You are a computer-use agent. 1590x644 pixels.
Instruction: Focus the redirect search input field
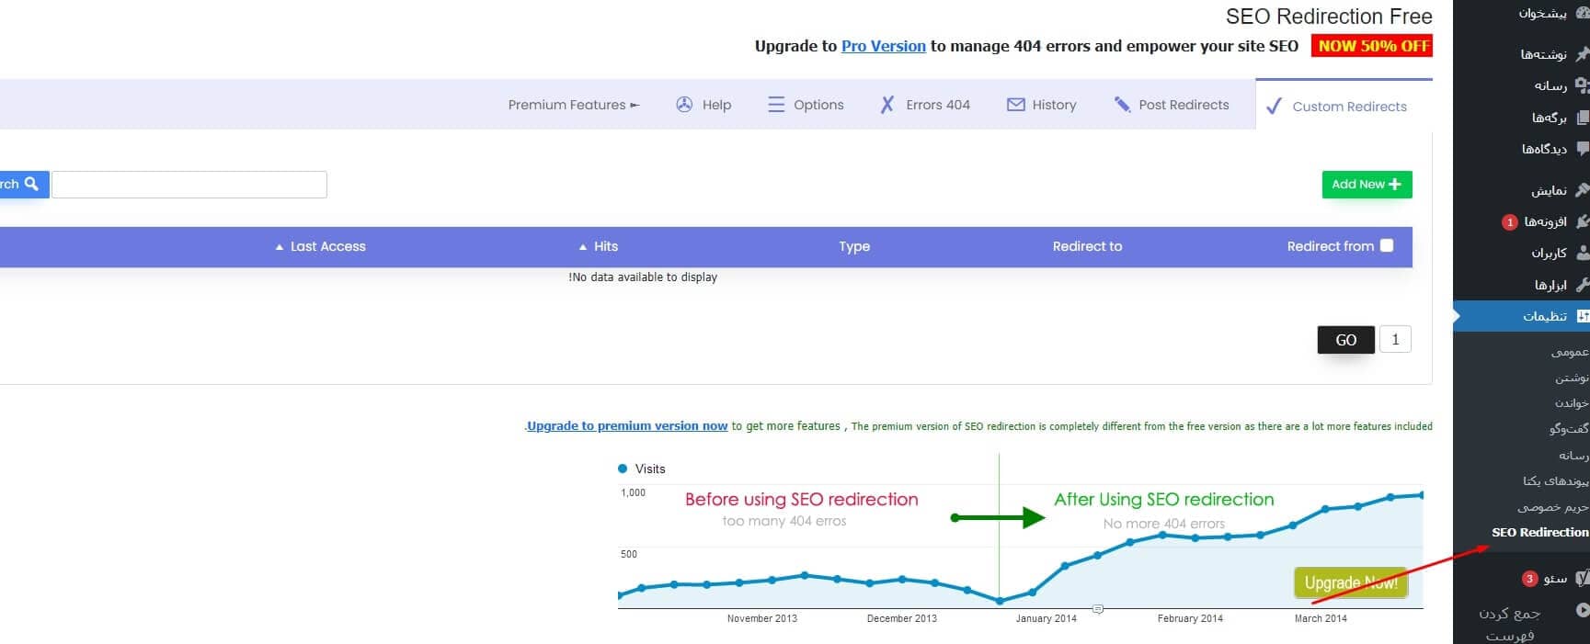click(189, 185)
